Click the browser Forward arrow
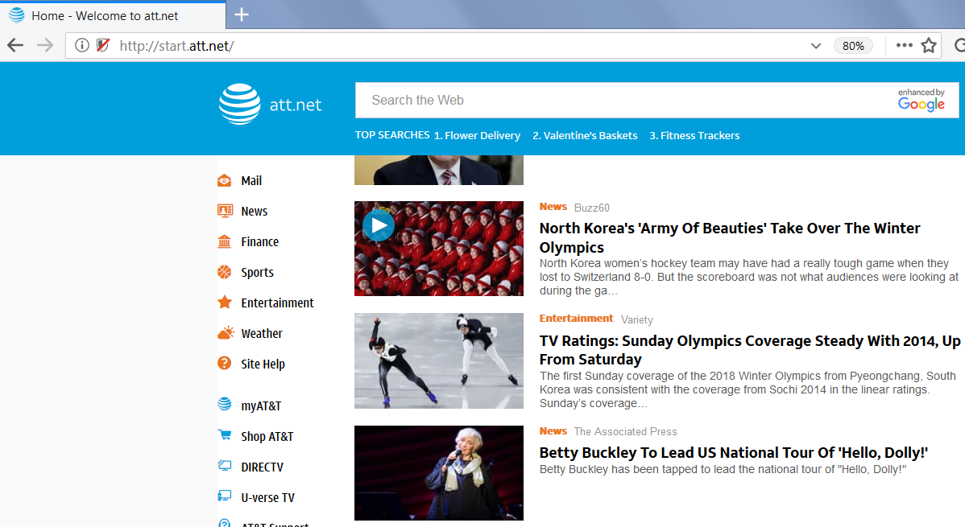 click(45, 46)
